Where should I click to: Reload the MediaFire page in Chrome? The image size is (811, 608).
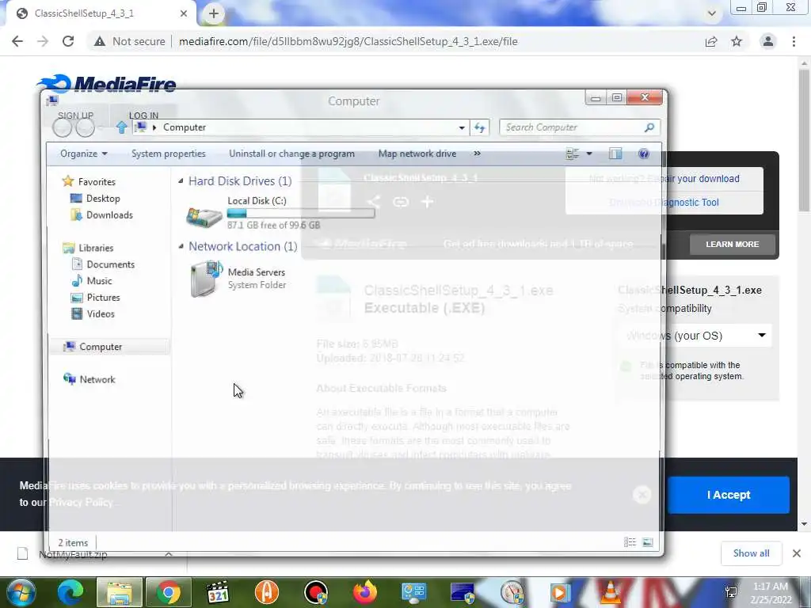68,41
